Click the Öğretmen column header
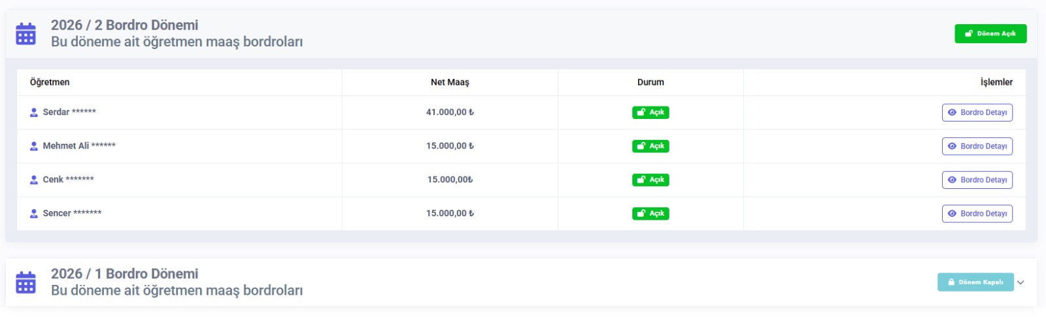The height and width of the screenshot is (332, 1046). [50, 82]
